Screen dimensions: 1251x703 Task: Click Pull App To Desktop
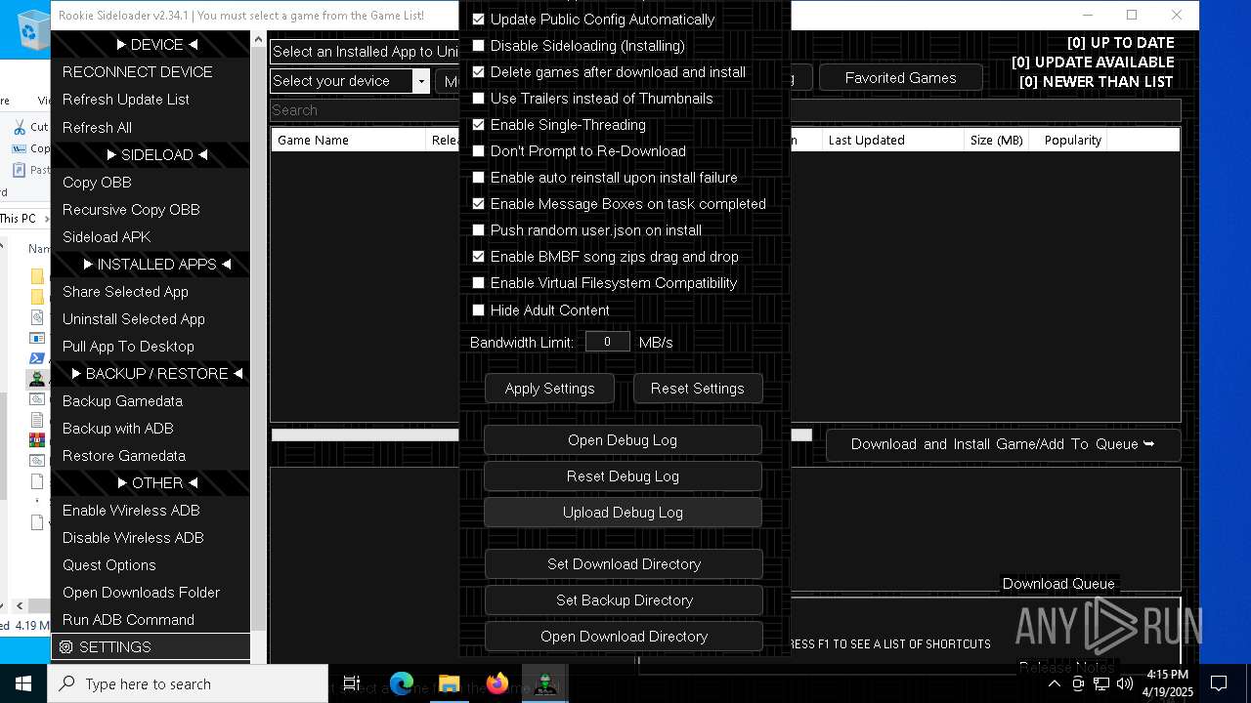(x=151, y=347)
